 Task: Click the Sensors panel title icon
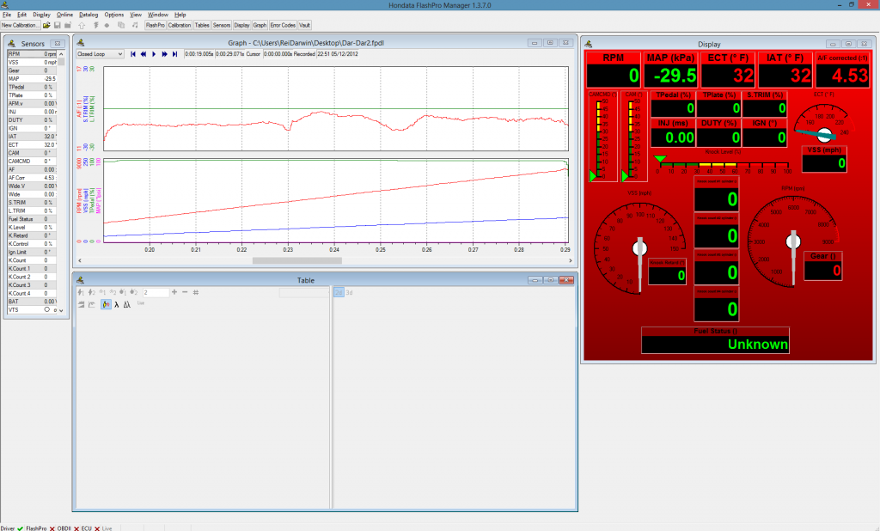pyautogui.click(x=11, y=43)
